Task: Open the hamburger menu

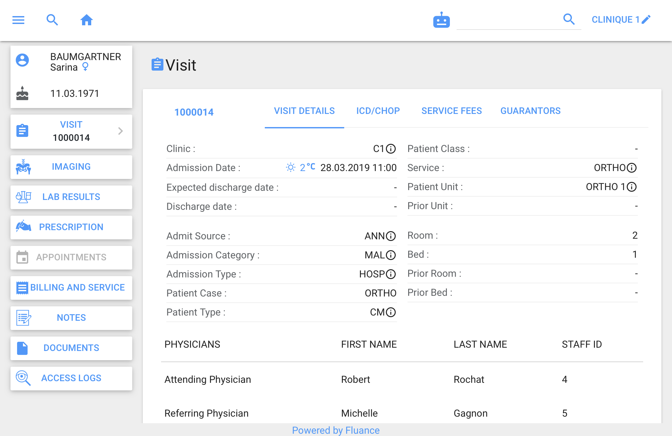Action: pos(18,20)
